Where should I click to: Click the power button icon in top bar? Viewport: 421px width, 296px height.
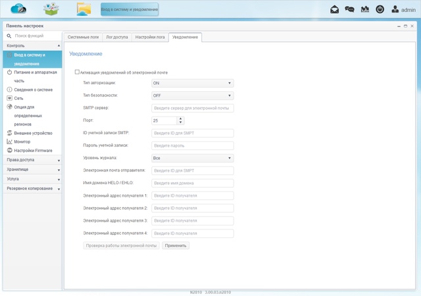click(x=380, y=10)
